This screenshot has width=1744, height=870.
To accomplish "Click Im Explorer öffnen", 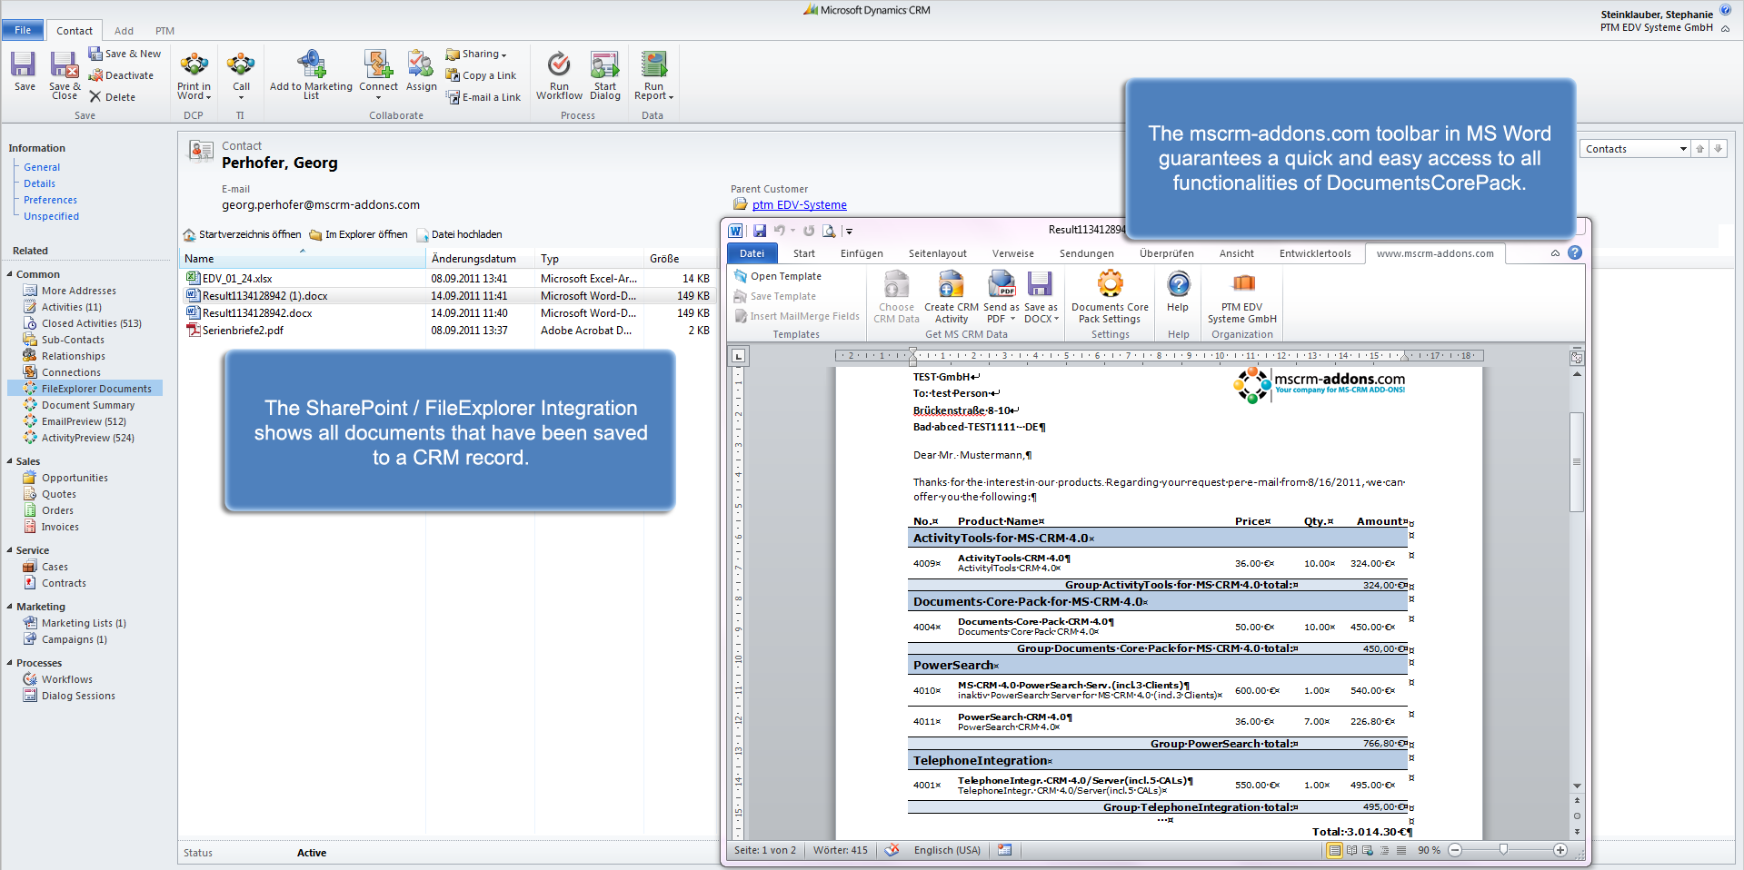I will (358, 234).
